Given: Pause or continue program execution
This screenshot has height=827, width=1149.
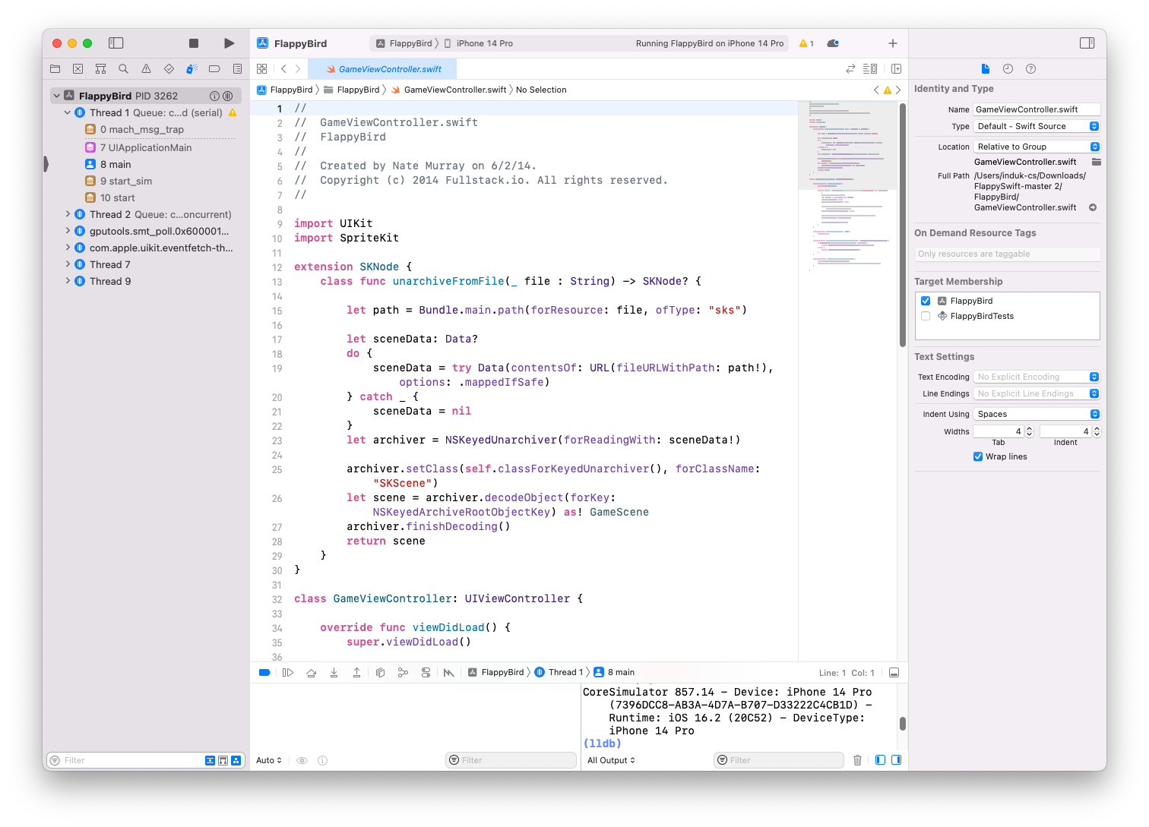Looking at the screenshot, I should point(288,672).
